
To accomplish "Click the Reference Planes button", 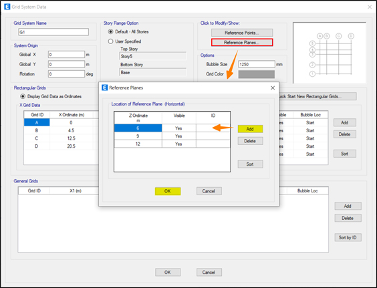I will pos(242,43).
